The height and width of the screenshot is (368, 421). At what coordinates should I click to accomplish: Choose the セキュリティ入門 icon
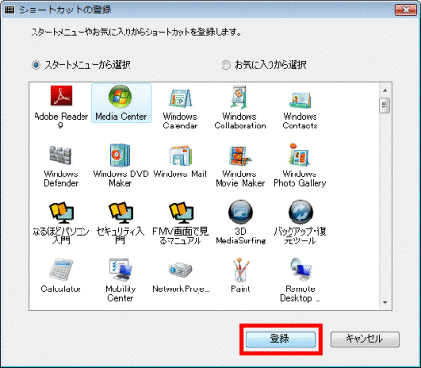[x=121, y=213]
